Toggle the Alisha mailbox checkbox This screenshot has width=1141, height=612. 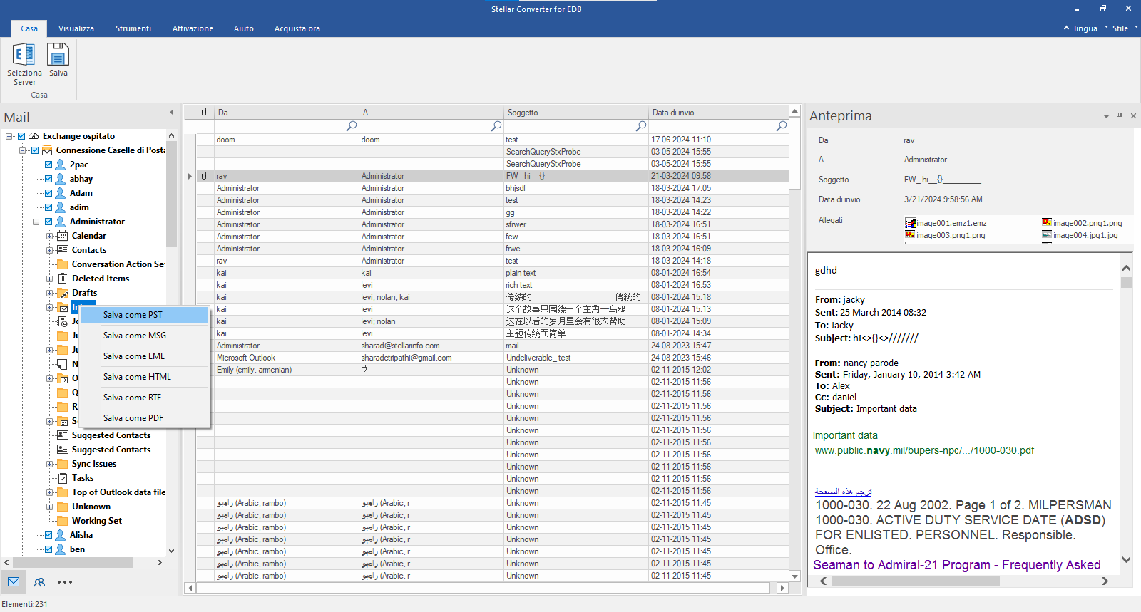point(48,535)
